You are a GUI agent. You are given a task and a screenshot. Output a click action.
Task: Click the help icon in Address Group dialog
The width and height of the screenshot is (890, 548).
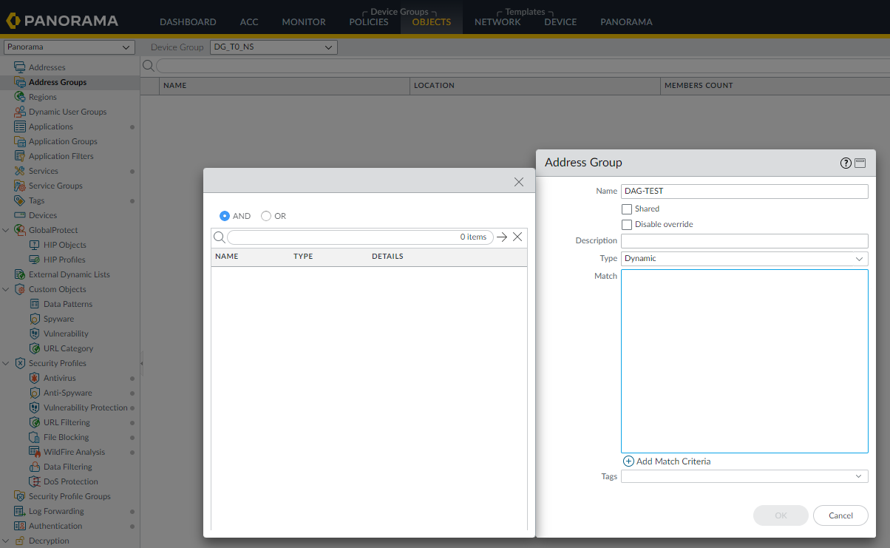[x=845, y=163]
